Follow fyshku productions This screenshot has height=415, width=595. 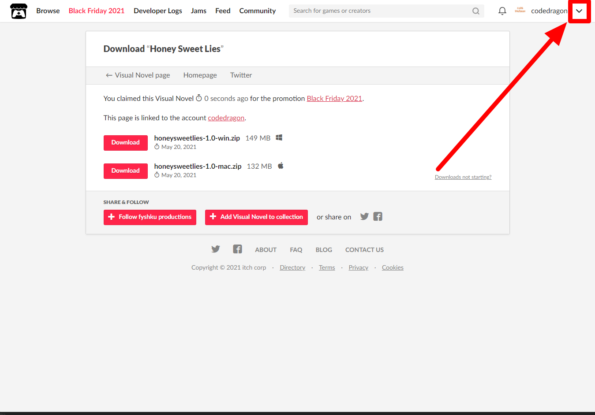150,217
